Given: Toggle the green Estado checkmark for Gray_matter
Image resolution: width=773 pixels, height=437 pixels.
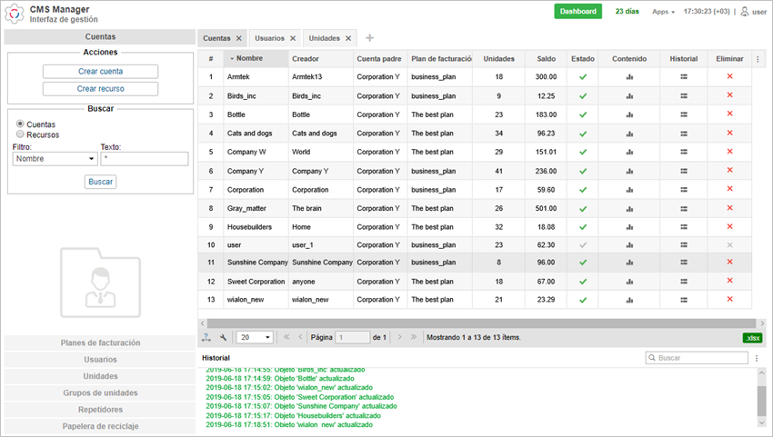Looking at the screenshot, I should (x=583, y=209).
